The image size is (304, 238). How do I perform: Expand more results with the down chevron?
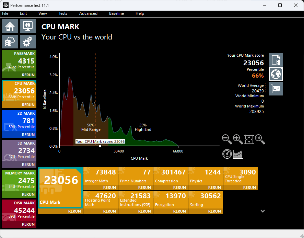[263, 211]
